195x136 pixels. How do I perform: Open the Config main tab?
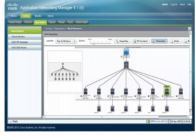26,16
